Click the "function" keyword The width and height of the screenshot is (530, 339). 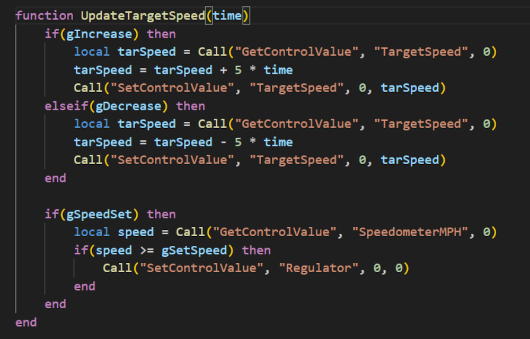pyautogui.click(x=45, y=16)
